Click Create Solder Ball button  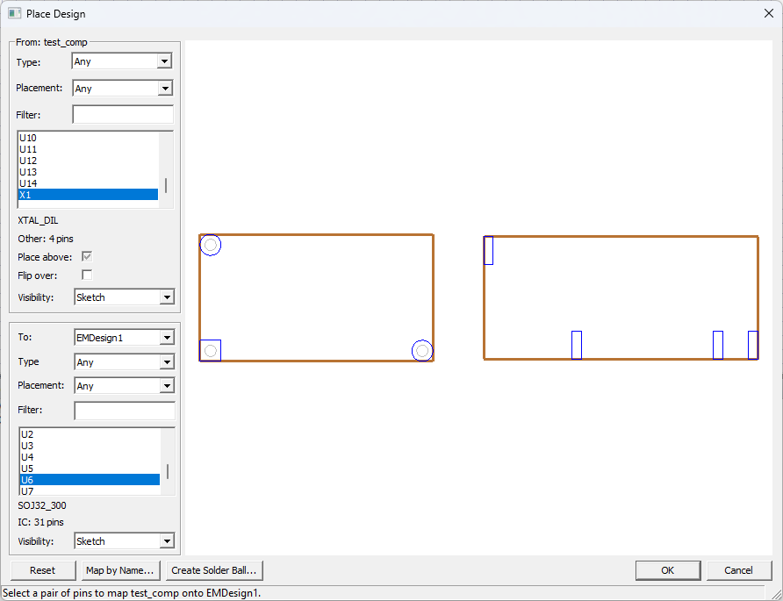coord(213,570)
